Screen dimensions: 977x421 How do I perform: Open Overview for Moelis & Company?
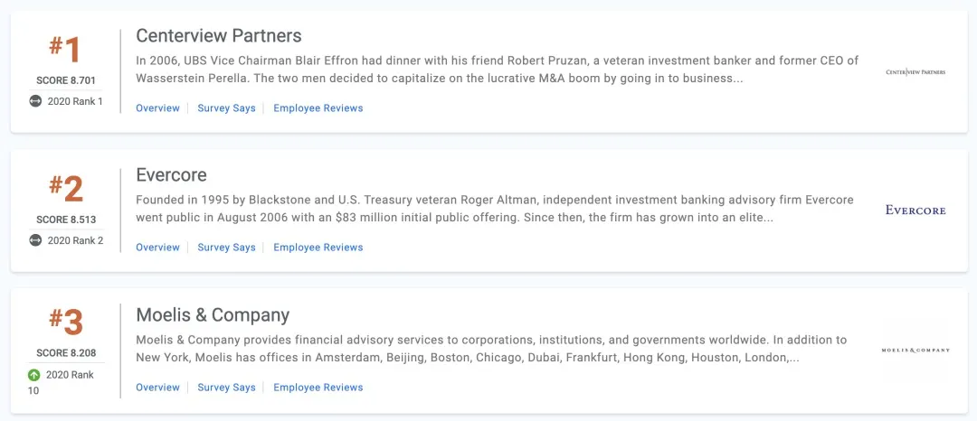coord(157,388)
